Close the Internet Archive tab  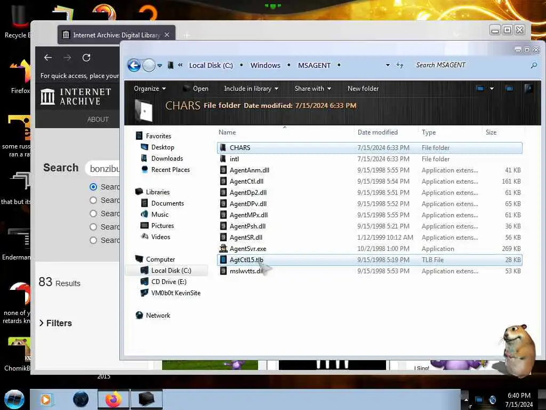point(167,35)
